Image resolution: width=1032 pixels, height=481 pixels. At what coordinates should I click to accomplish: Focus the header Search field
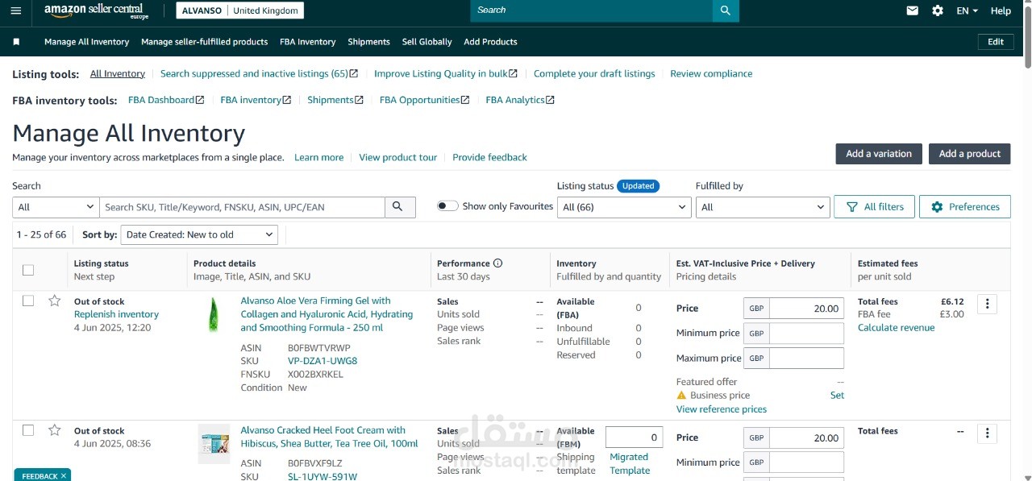click(x=592, y=10)
